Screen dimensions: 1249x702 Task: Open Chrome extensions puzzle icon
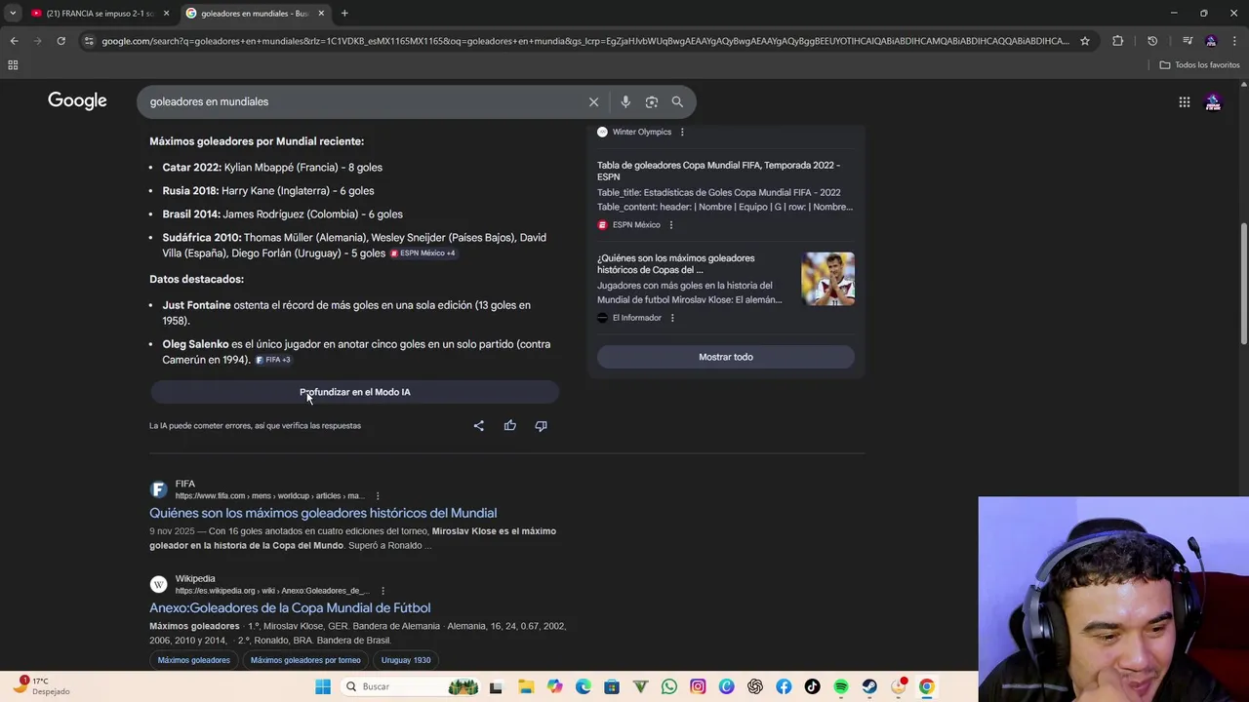(x=1117, y=41)
